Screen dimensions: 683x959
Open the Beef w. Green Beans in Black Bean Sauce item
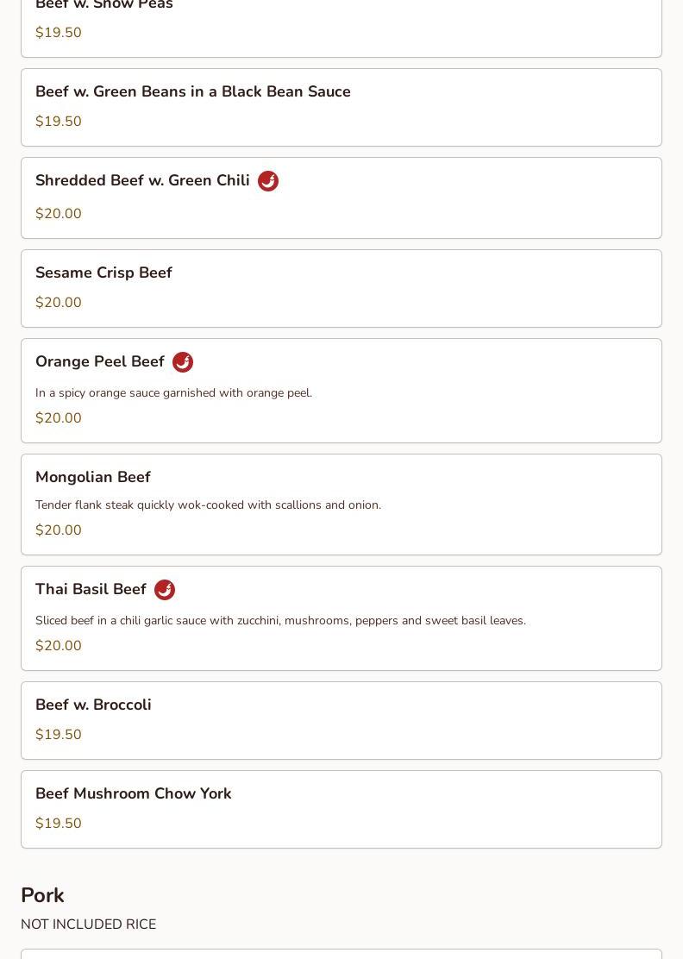341,108
